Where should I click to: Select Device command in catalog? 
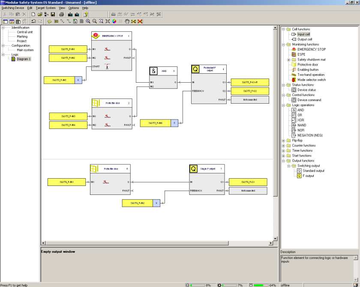(309, 100)
